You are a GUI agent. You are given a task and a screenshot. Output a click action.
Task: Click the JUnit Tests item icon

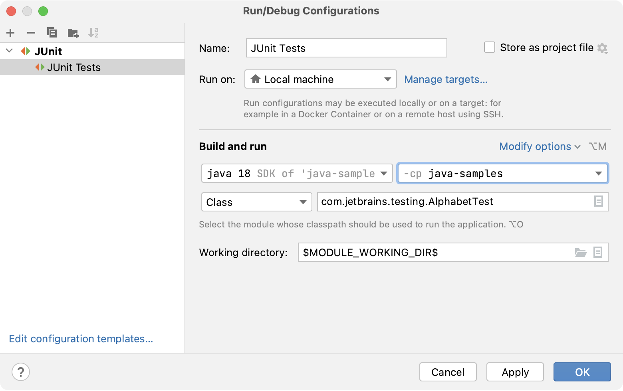40,67
